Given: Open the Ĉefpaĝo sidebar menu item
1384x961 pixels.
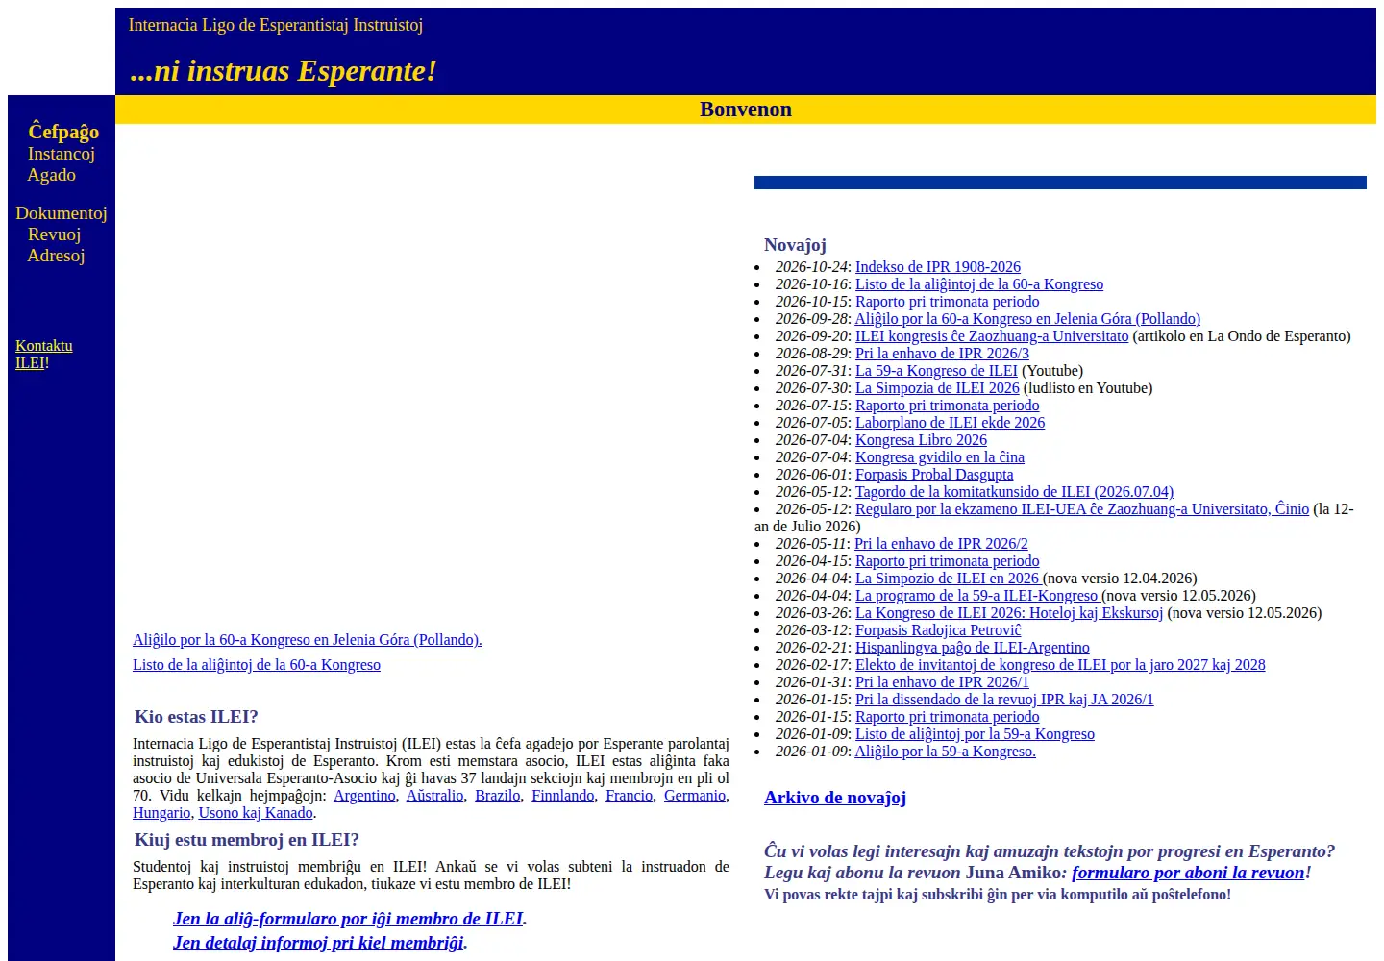Looking at the screenshot, I should click(x=63, y=132).
